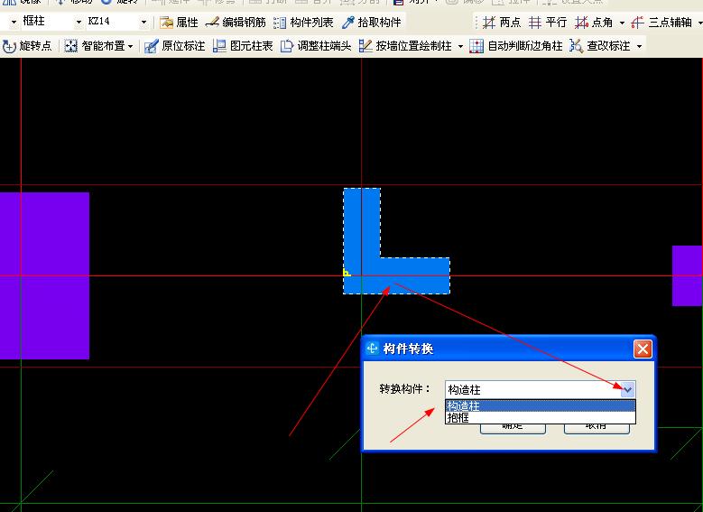
Task: Select the large purple column at left
Action: (x=44, y=275)
